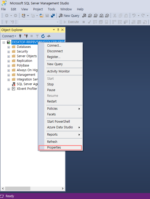
Task: Choose Facets in the context menu
Action: (x=60, y=114)
